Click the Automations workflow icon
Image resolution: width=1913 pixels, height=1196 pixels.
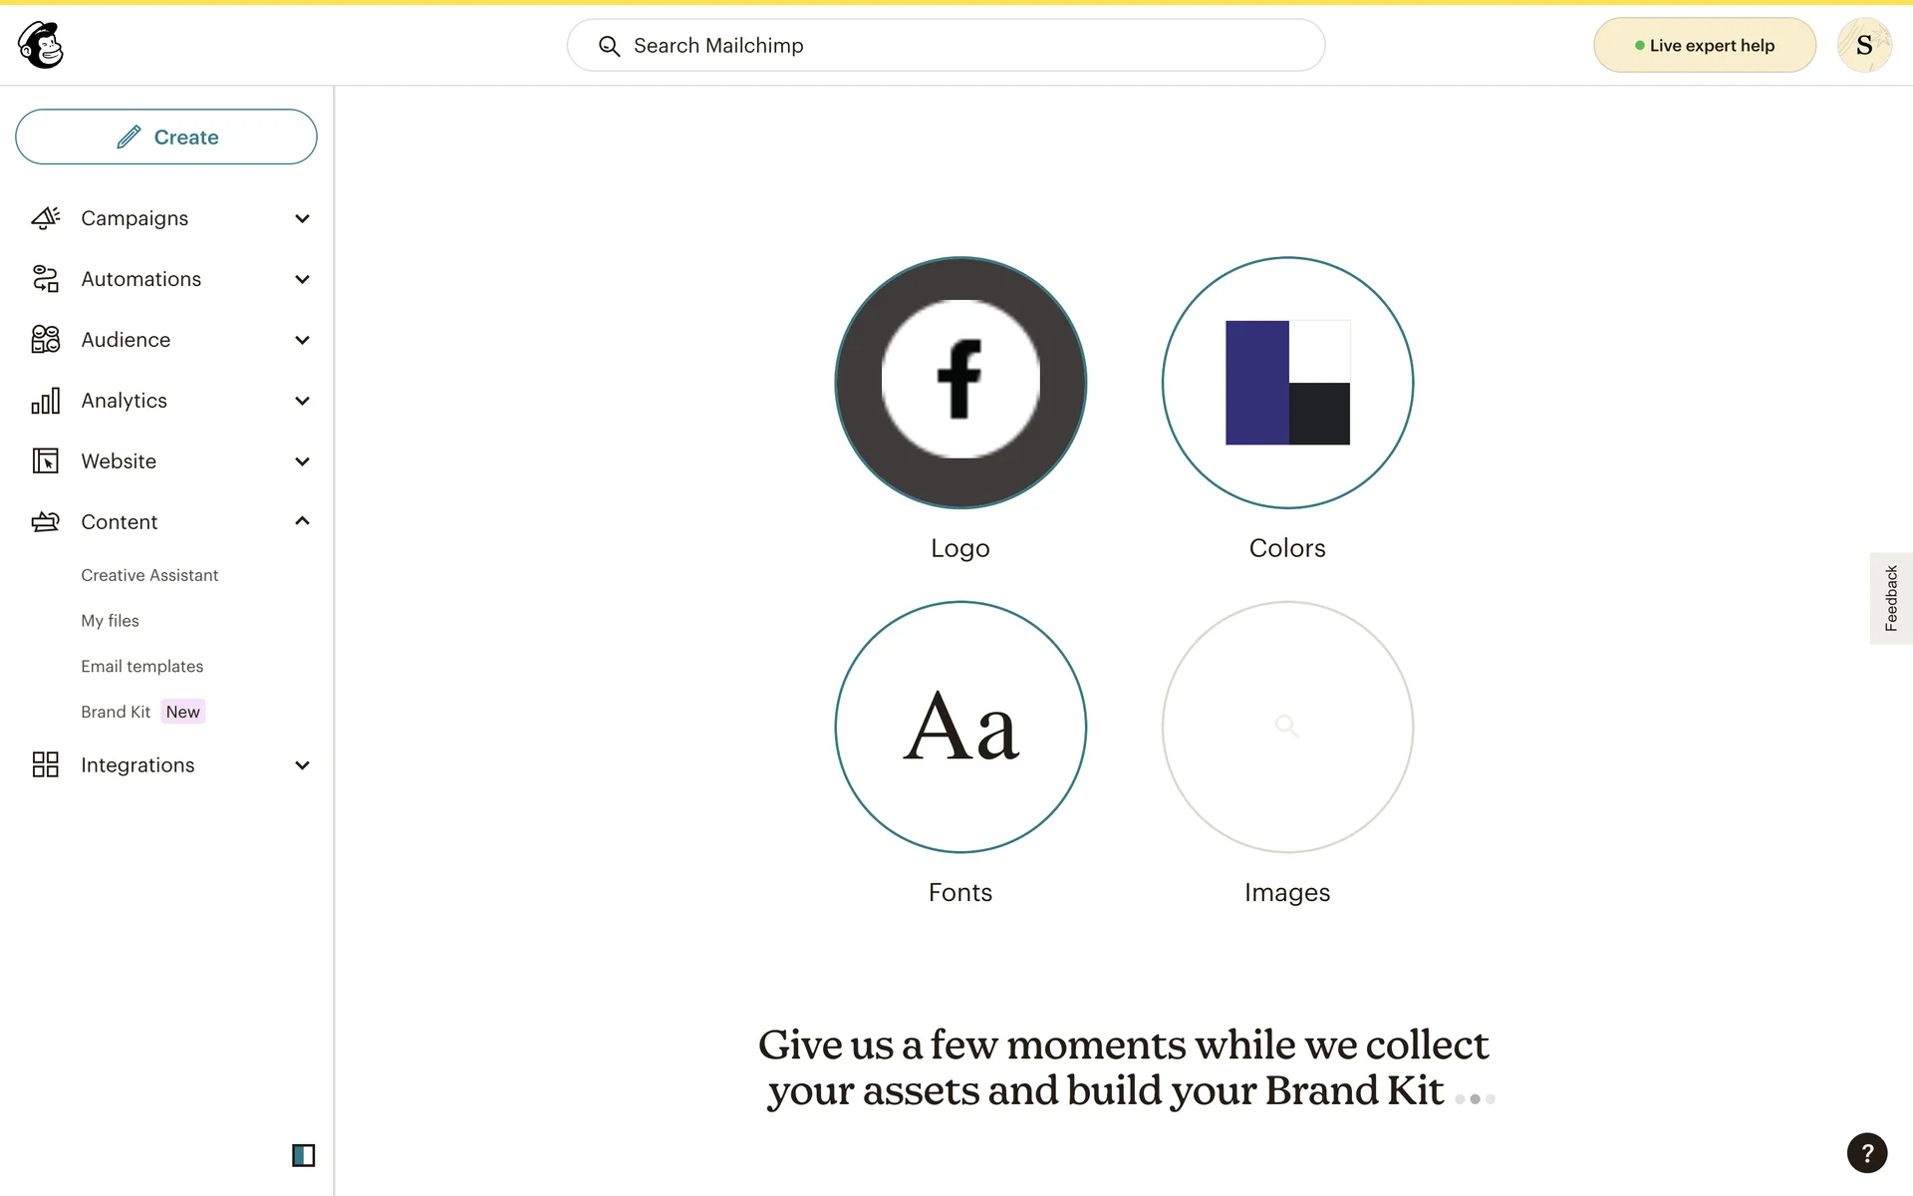[x=46, y=279]
